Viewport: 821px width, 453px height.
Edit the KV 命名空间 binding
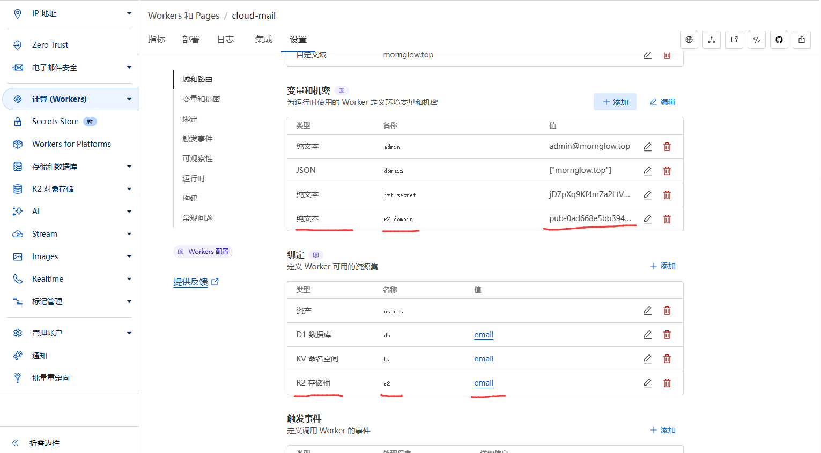(x=648, y=359)
